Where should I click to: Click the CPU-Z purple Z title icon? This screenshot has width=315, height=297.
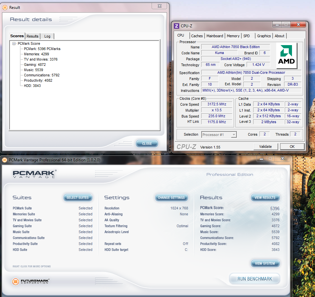(x=177, y=26)
